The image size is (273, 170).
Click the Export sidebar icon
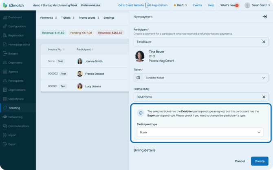pos(5,144)
